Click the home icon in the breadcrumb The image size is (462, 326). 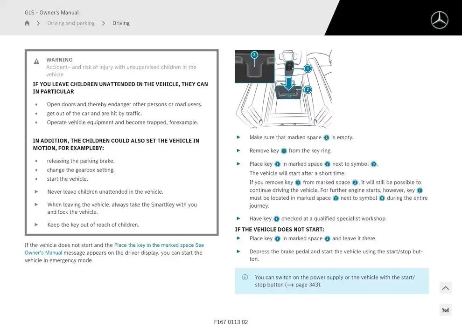click(27, 23)
